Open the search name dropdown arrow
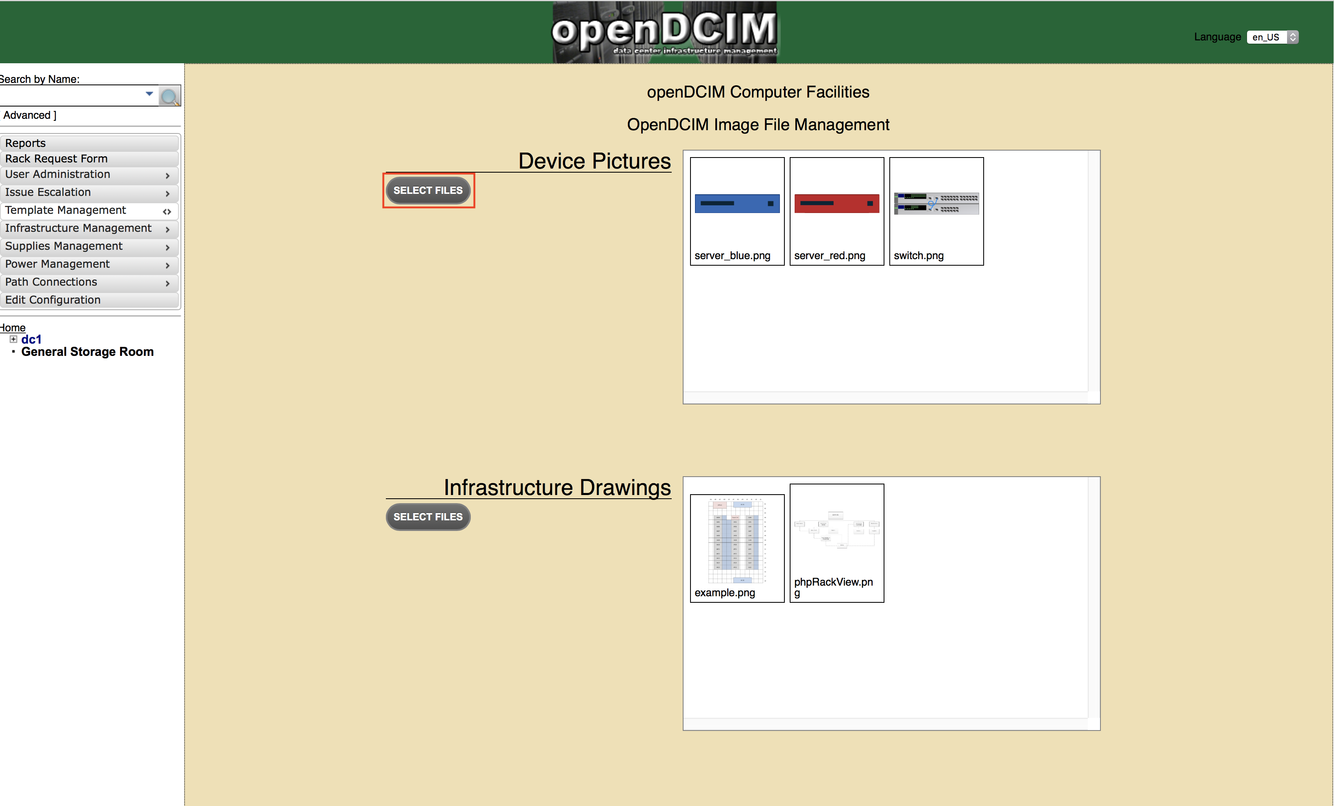The height and width of the screenshot is (806, 1334). 149,94
